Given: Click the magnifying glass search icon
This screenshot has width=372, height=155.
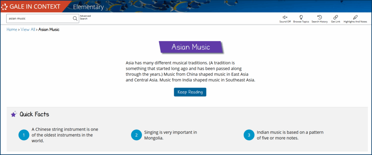Looking at the screenshot, I should [x=75, y=19].
